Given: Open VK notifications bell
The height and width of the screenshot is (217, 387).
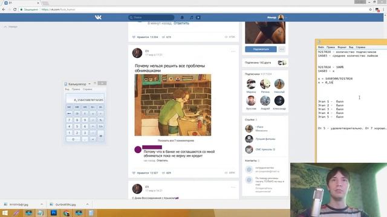Looking at the screenshot, I should pyautogui.click(x=182, y=17).
